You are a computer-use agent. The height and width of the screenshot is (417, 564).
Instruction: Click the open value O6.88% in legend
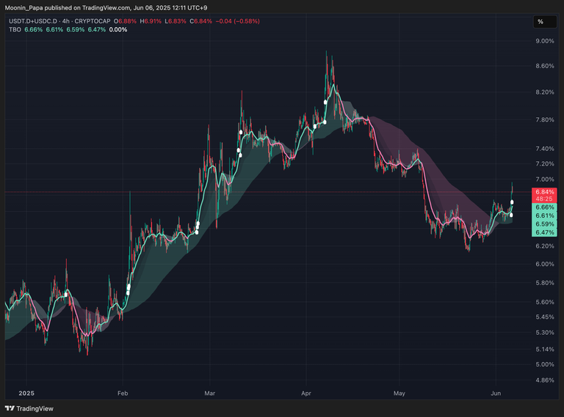tap(125, 21)
